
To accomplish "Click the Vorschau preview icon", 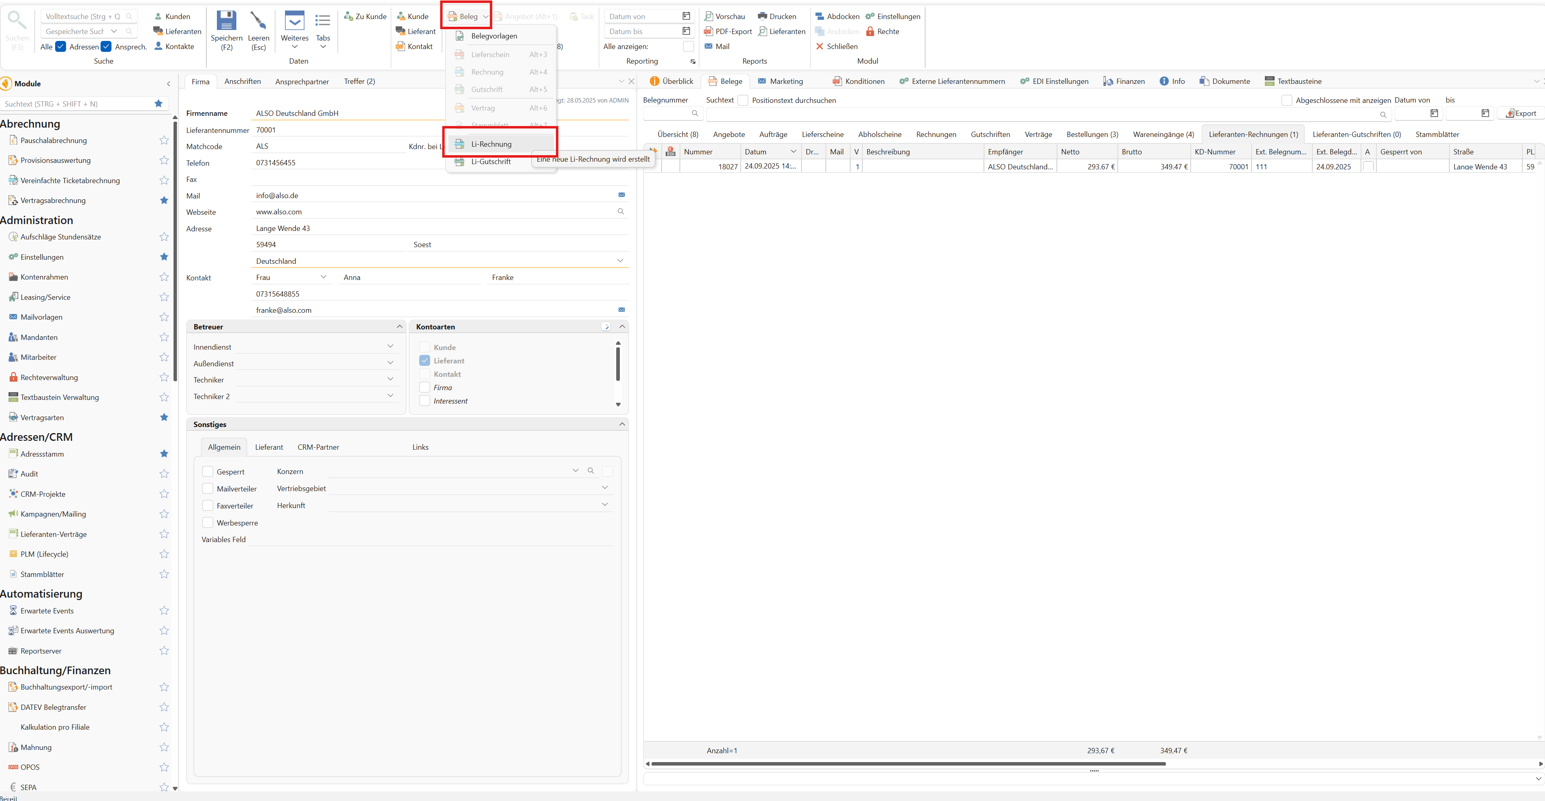I will 708,16.
